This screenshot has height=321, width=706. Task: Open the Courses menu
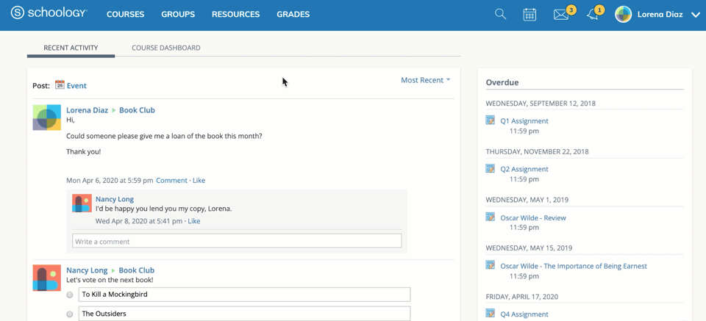click(x=125, y=14)
